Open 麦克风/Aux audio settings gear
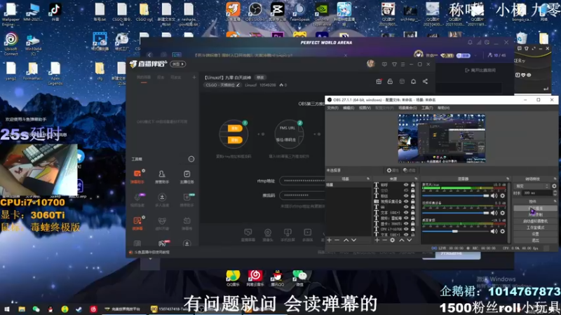 [502, 196]
